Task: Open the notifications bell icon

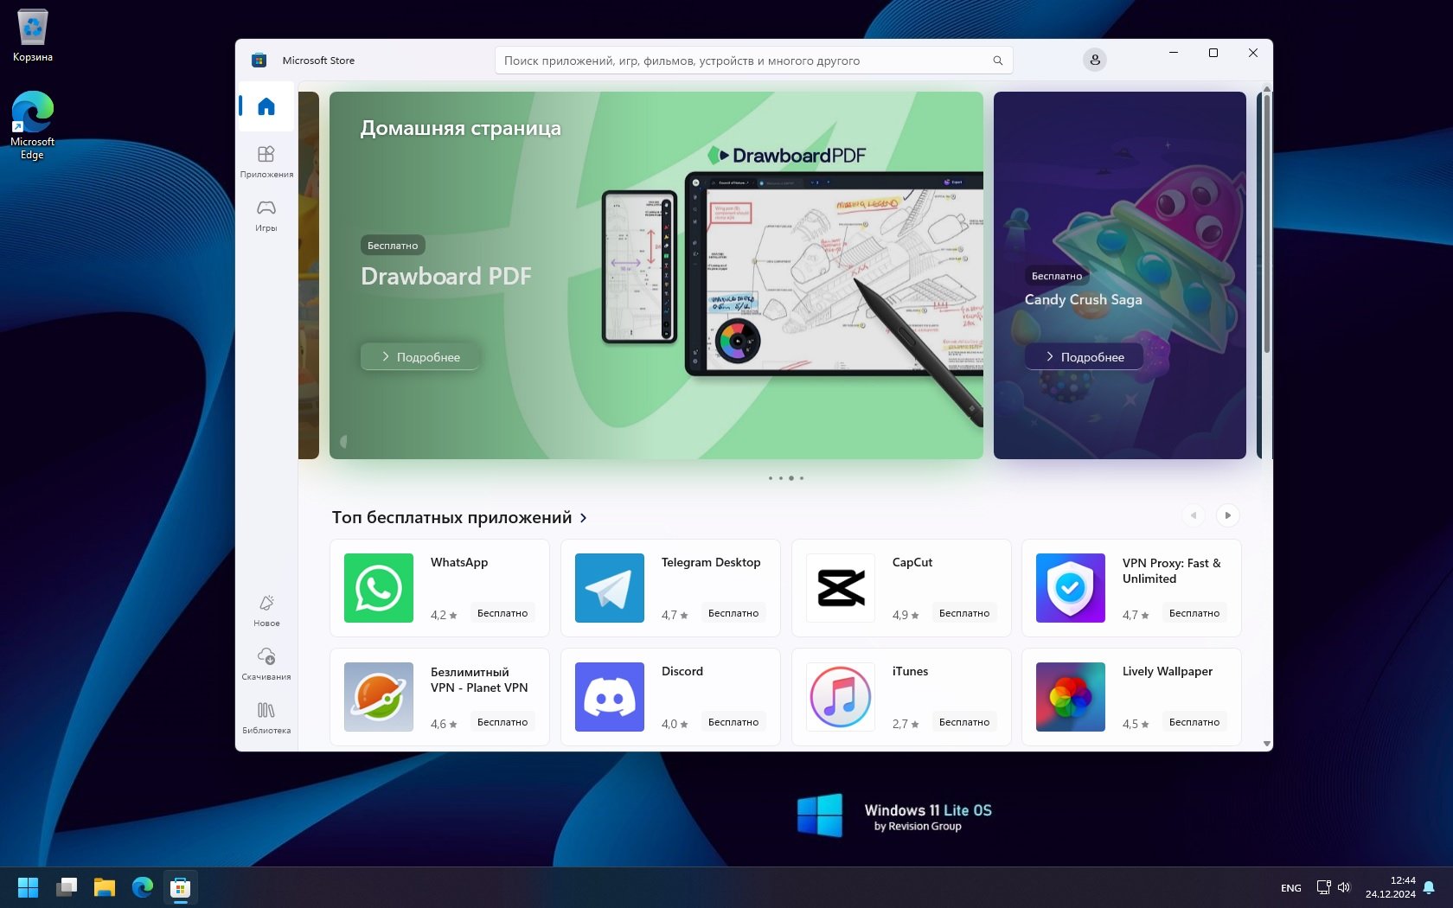Action: click(x=1429, y=887)
